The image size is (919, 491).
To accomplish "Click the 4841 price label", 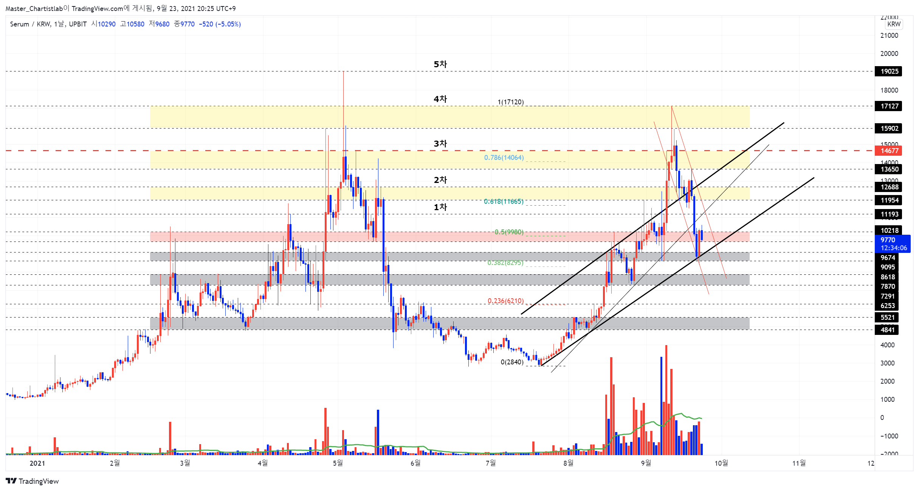I will tap(887, 330).
